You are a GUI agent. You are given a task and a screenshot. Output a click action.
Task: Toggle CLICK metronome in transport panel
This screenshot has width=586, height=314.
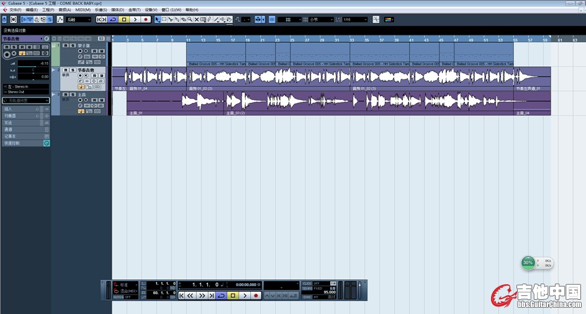[307, 284]
